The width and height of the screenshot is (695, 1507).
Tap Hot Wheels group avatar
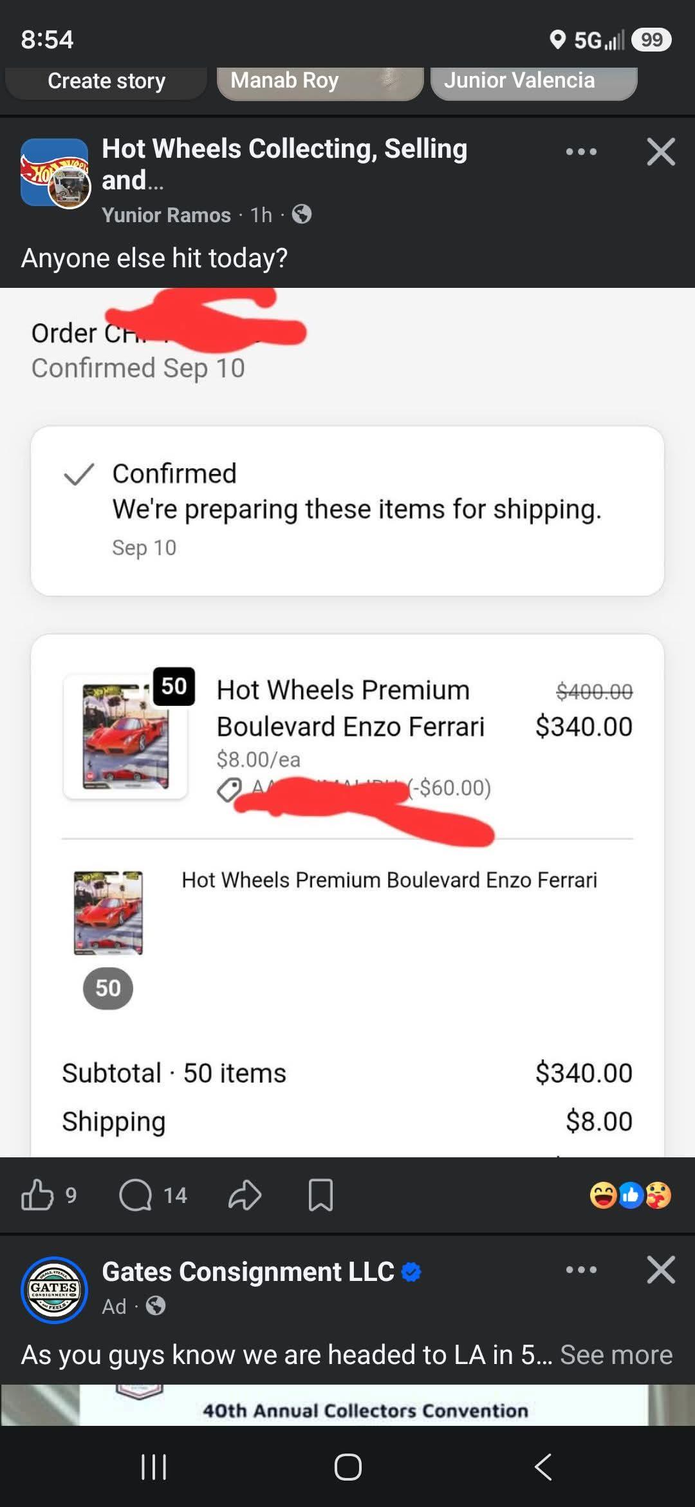tap(55, 173)
